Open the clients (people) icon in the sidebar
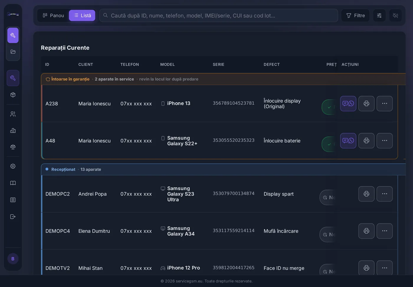The width and height of the screenshot is (413, 287). [x=13, y=114]
